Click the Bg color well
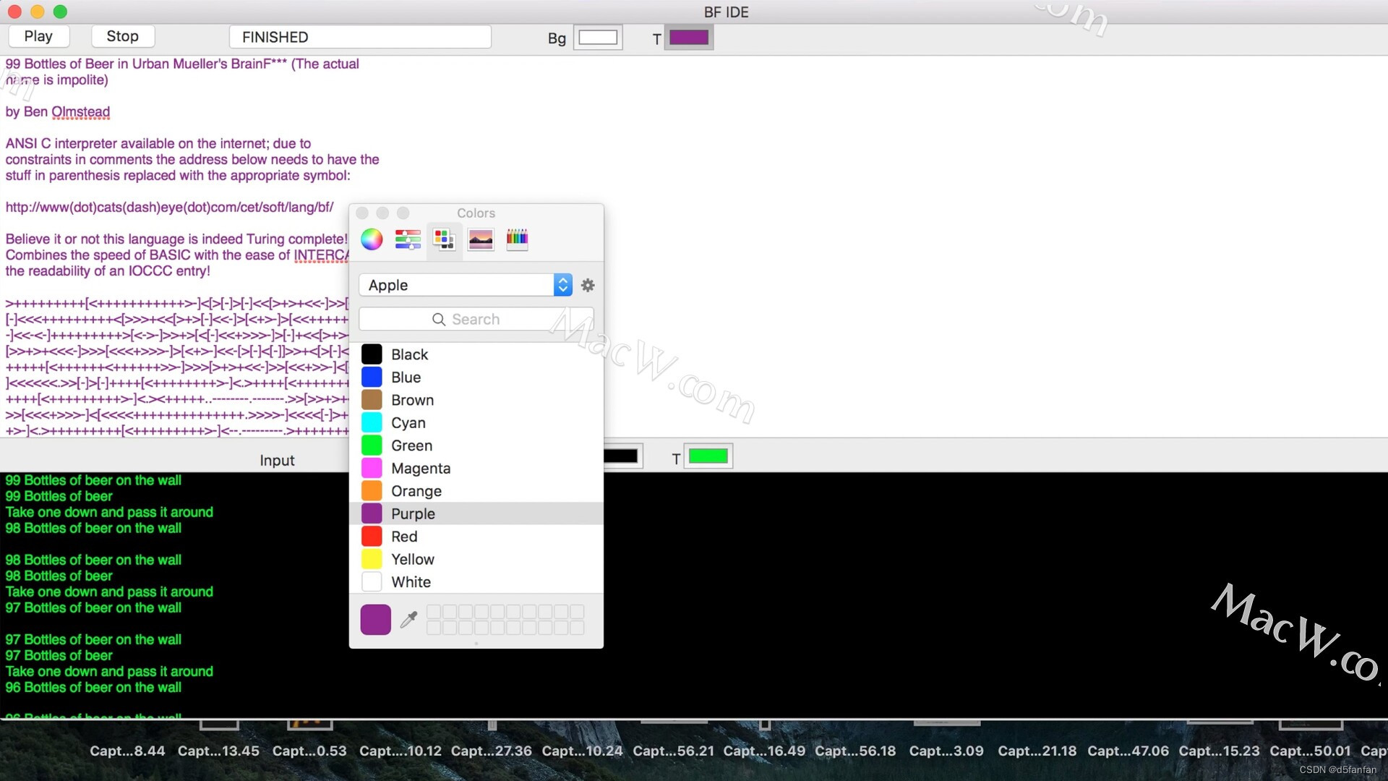This screenshot has width=1388, height=781. click(598, 37)
